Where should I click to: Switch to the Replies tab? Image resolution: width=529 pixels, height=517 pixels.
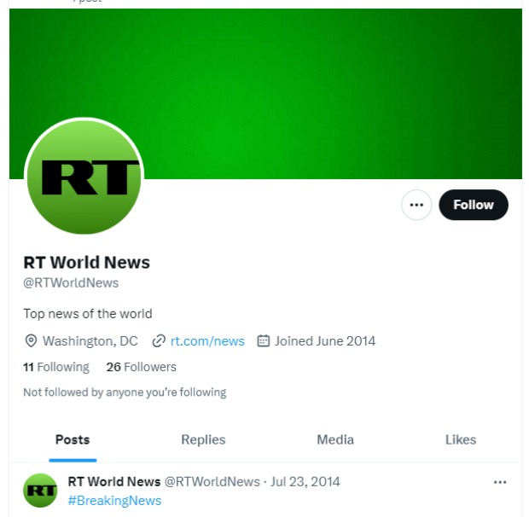point(203,439)
